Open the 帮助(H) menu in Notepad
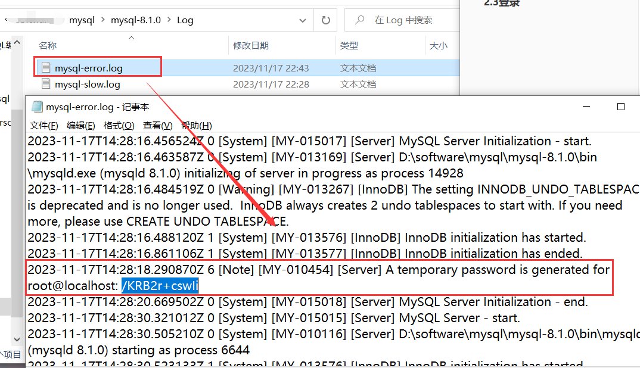Screen dimensions: 640x368 [x=196, y=126]
